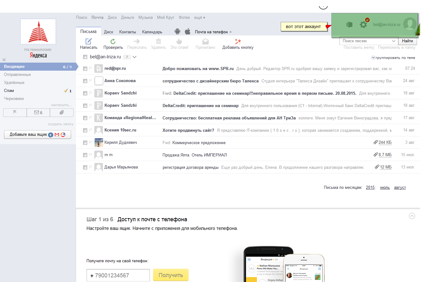Click the Написать compose icon
Screen dimensions: 421x282
89,41
